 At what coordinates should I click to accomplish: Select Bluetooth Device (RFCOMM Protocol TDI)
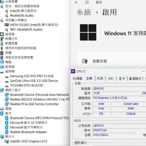tap(39, 118)
